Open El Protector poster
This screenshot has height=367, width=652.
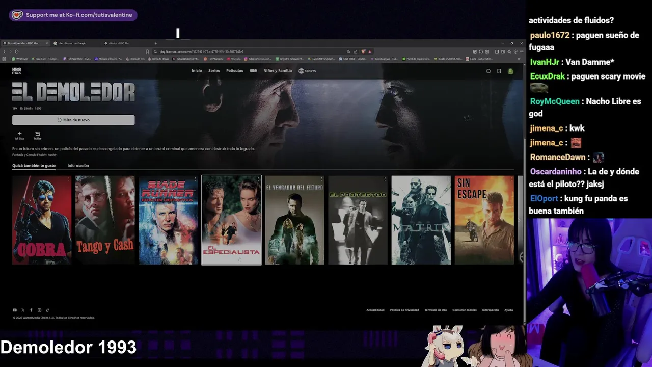pyautogui.click(x=358, y=220)
